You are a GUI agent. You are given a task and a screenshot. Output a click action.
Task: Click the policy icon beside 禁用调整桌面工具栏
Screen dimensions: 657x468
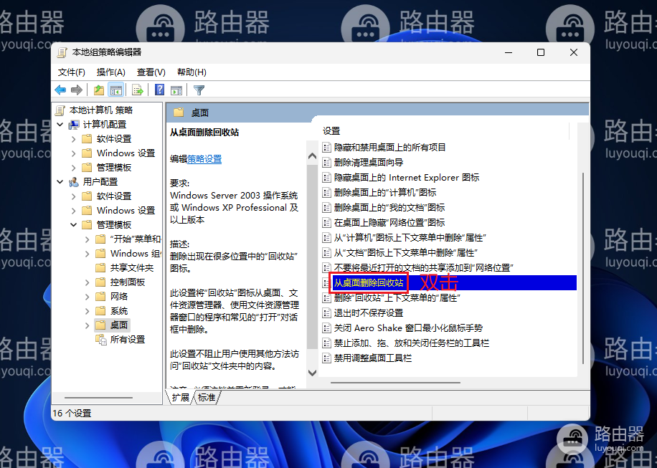(x=326, y=358)
